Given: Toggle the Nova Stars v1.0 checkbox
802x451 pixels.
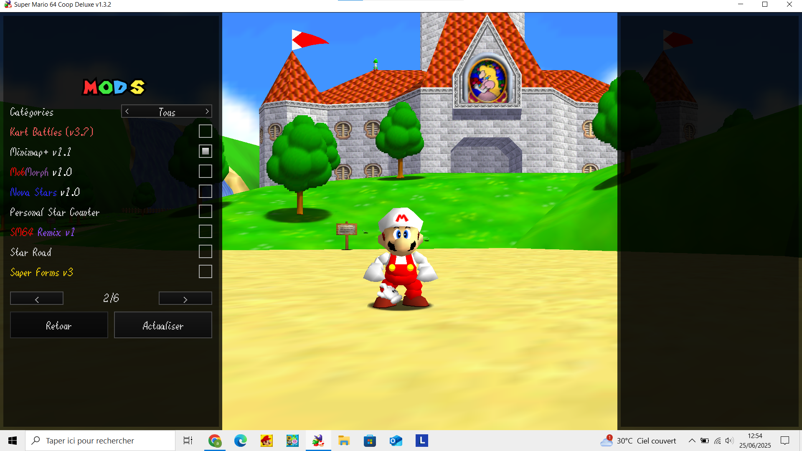Looking at the screenshot, I should [205, 191].
